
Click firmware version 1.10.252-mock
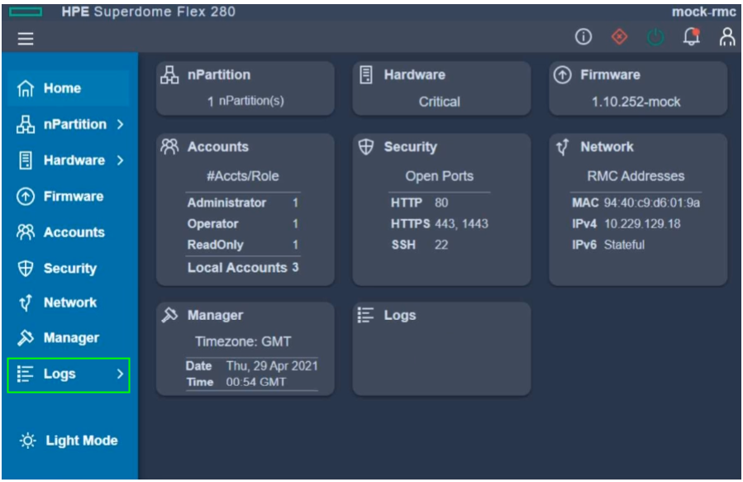click(x=636, y=102)
